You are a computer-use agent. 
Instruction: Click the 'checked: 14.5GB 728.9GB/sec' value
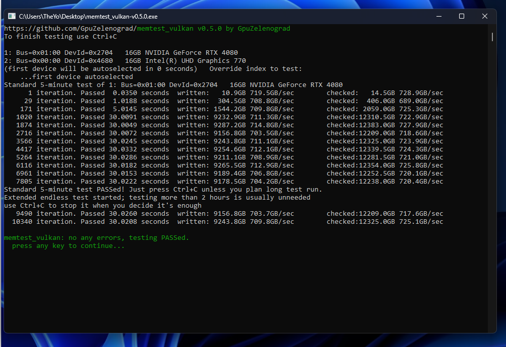pos(385,93)
